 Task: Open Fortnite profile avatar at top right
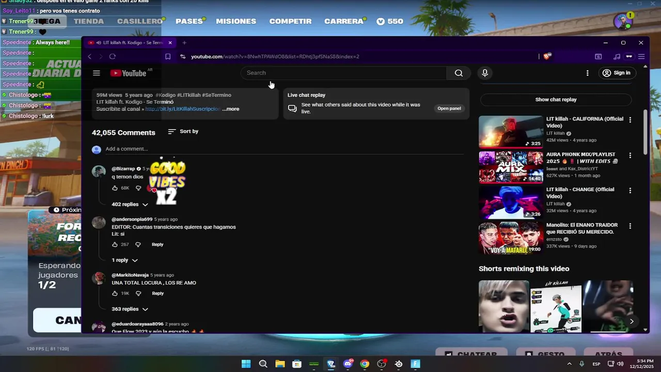pos(623,21)
